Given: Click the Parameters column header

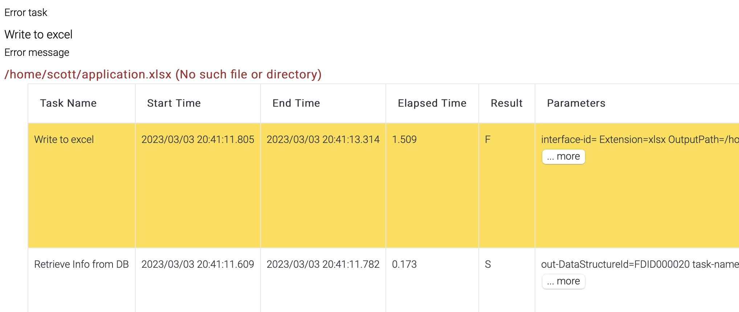Looking at the screenshot, I should point(576,103).
